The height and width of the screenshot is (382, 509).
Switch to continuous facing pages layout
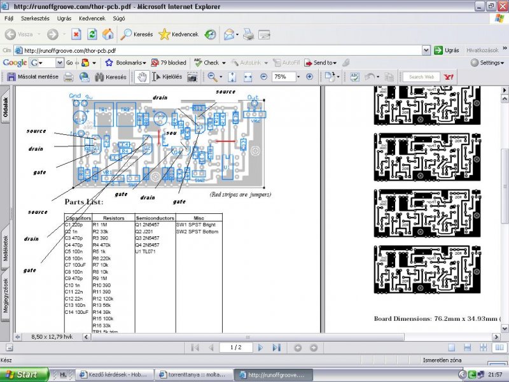[x=484, y=348]
